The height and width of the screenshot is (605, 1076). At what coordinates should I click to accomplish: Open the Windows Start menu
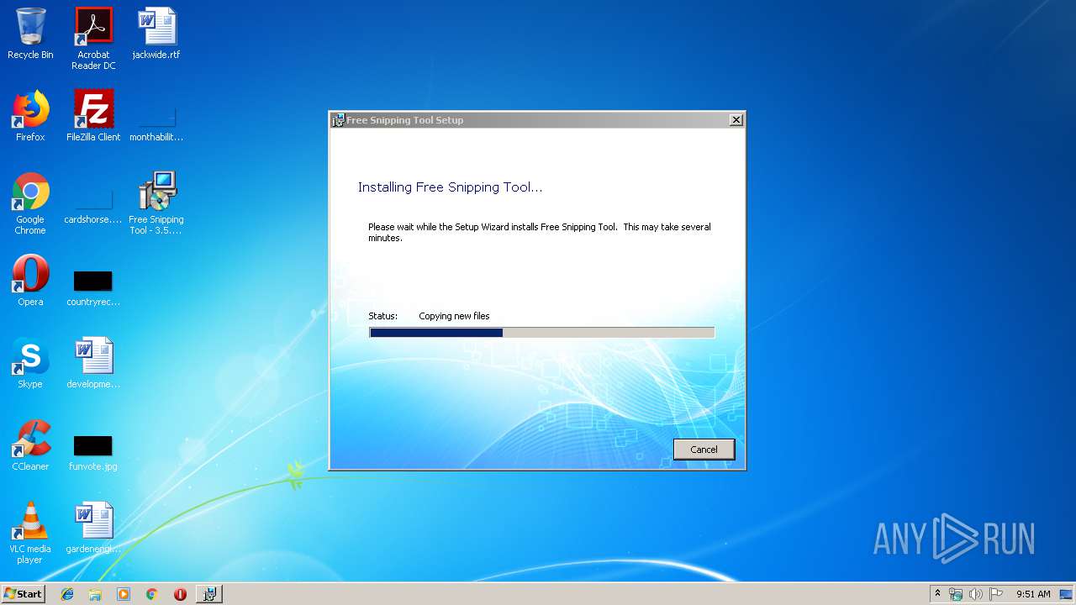[23, 593]
